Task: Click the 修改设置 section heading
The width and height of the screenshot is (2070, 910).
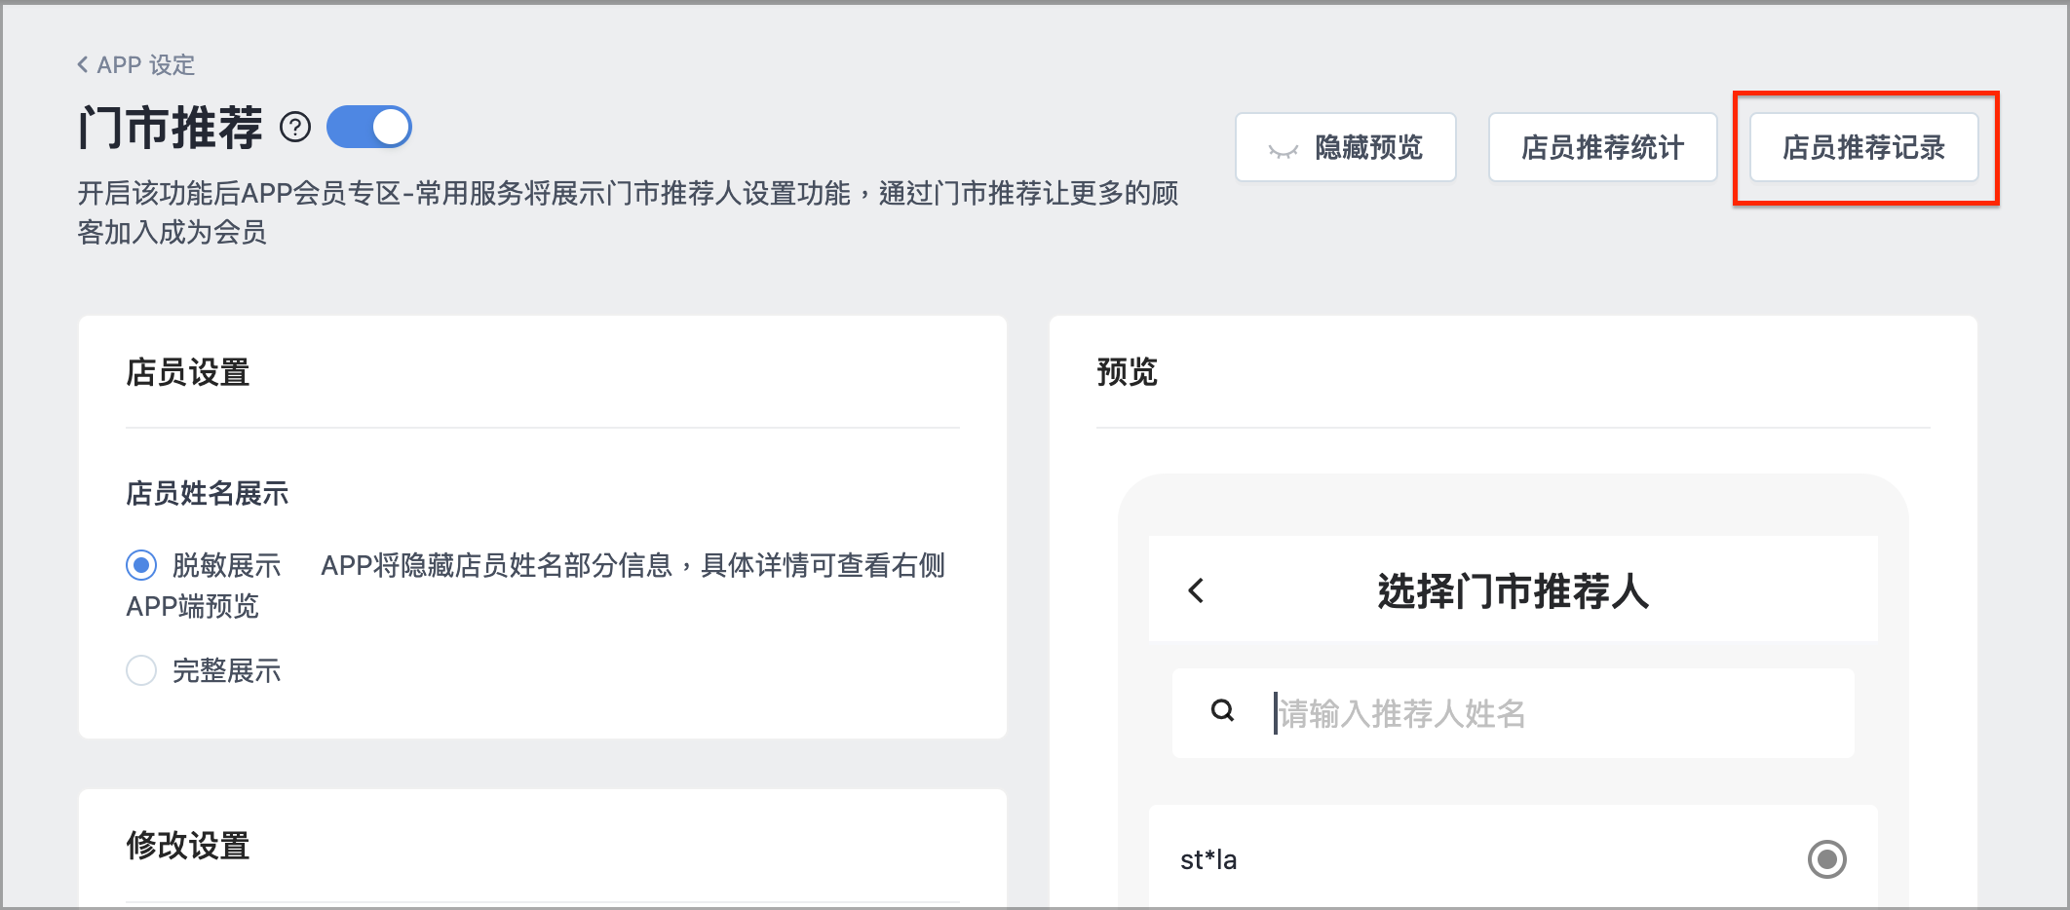Action: [188, 846]
